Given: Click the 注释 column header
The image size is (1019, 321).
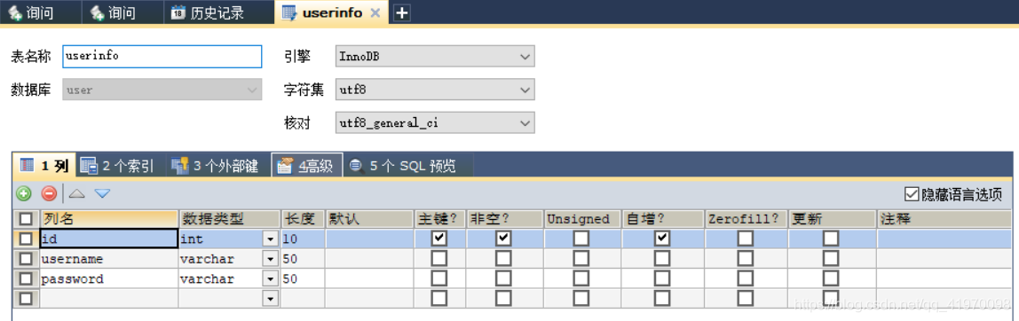Looking at the screenshot, I should tap(944, 219).
